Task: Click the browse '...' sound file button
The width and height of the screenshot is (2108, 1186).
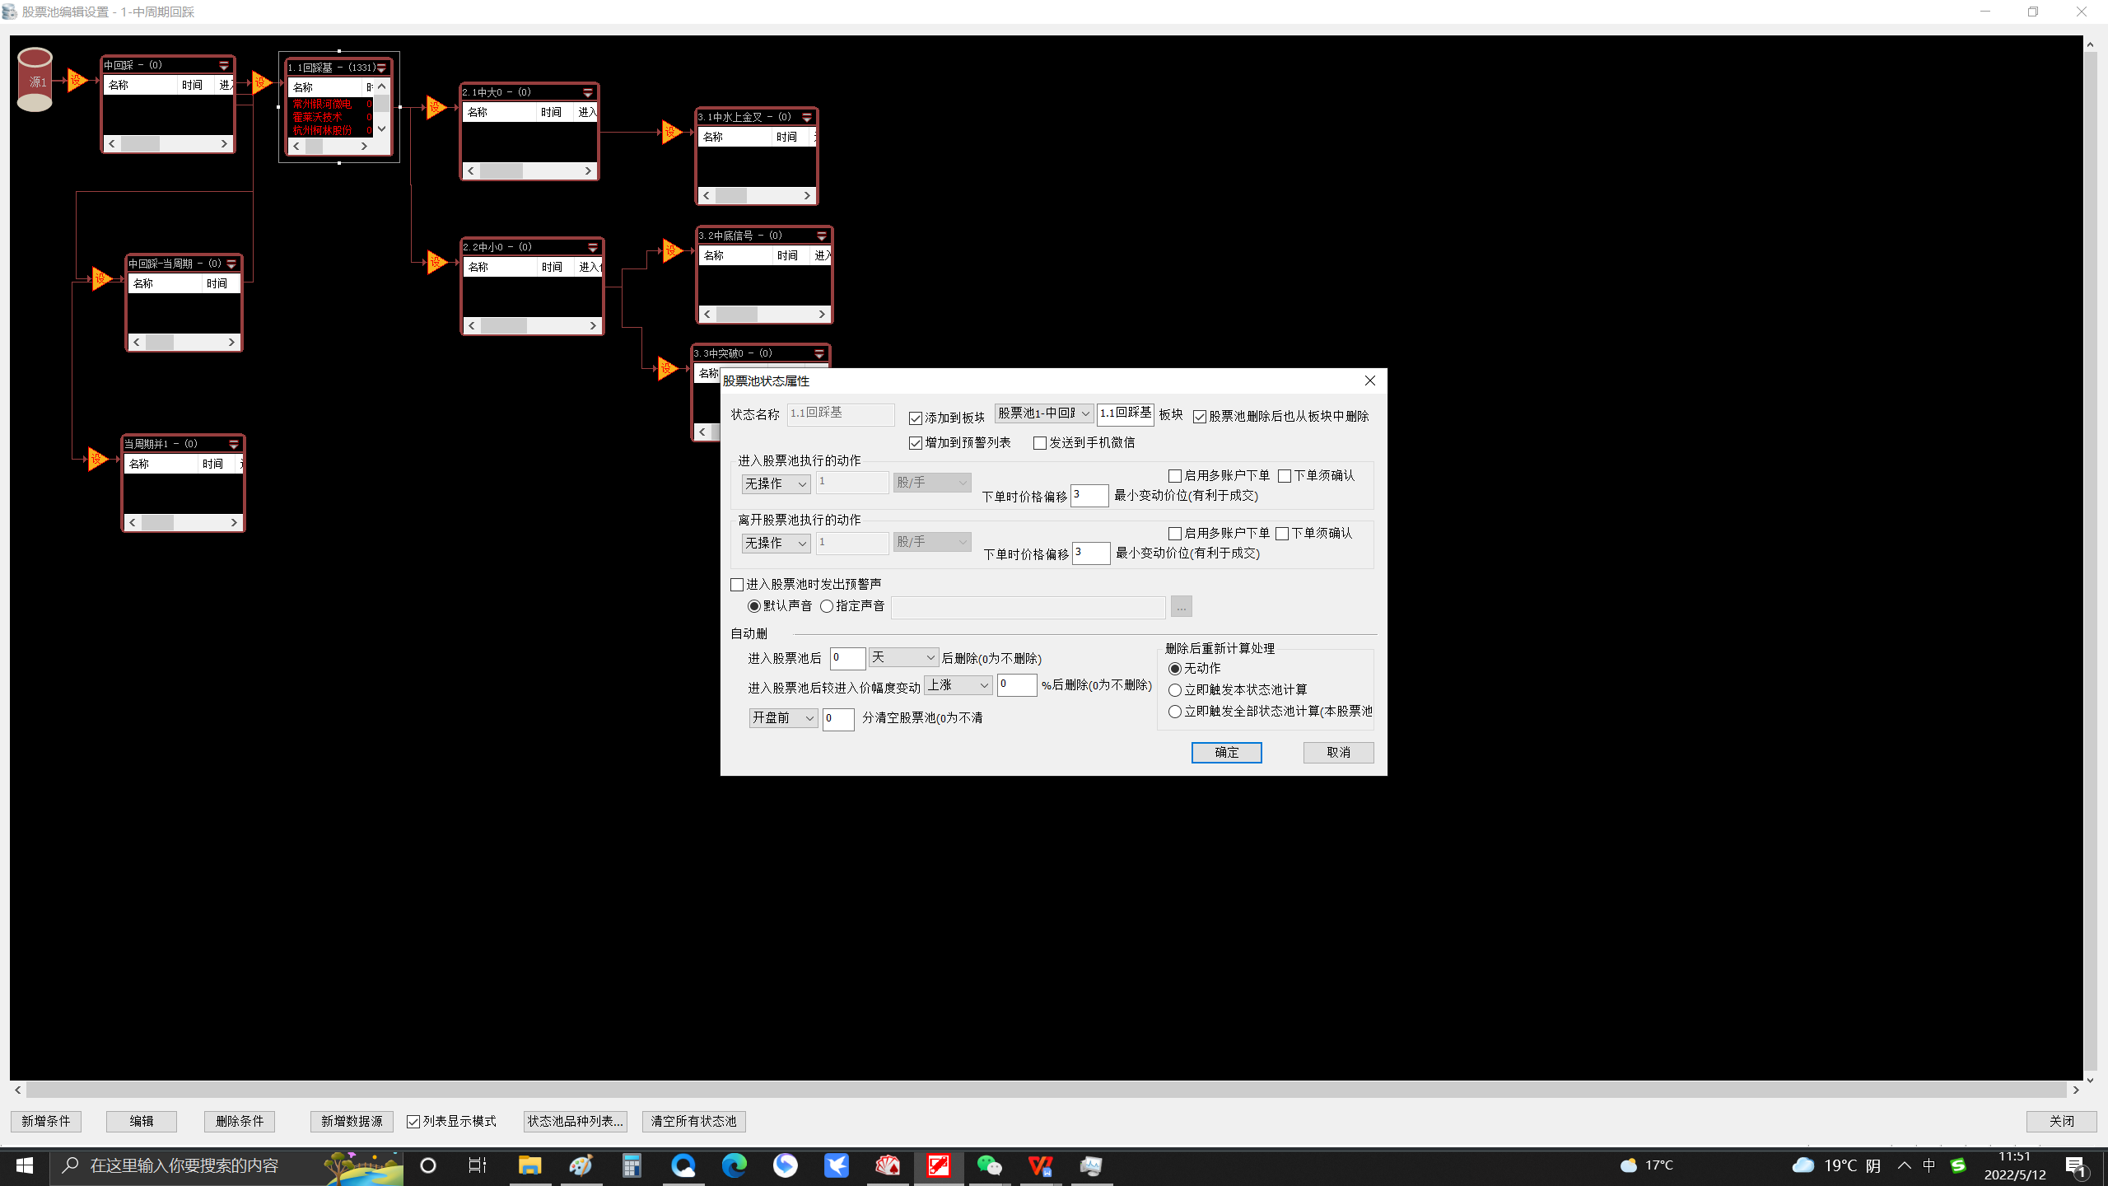Action: point(1181,607)
